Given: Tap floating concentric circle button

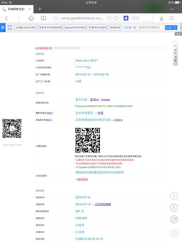Looking at the screenshot, I should click(174, 233).
